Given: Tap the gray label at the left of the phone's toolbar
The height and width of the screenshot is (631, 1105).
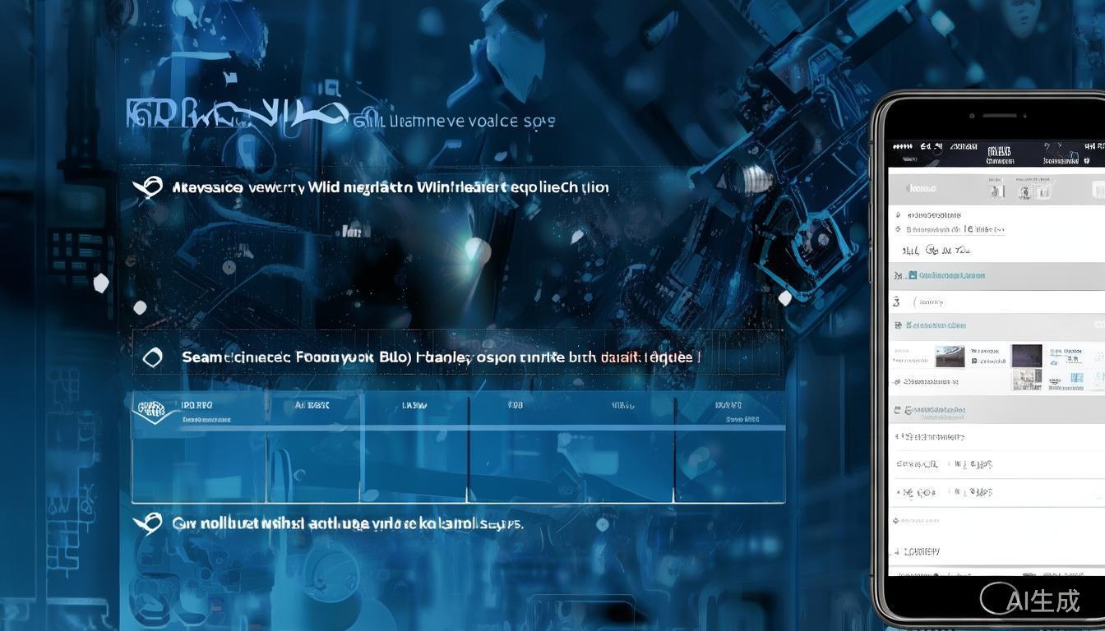Looking at the screenshot, I should pyautogui.click(x=921, y=189).
